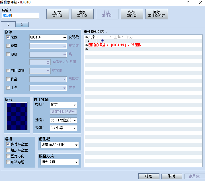205x181 pixels.
Task: Toggle the first 開關 condition checkbox
Action: (8, 37)
